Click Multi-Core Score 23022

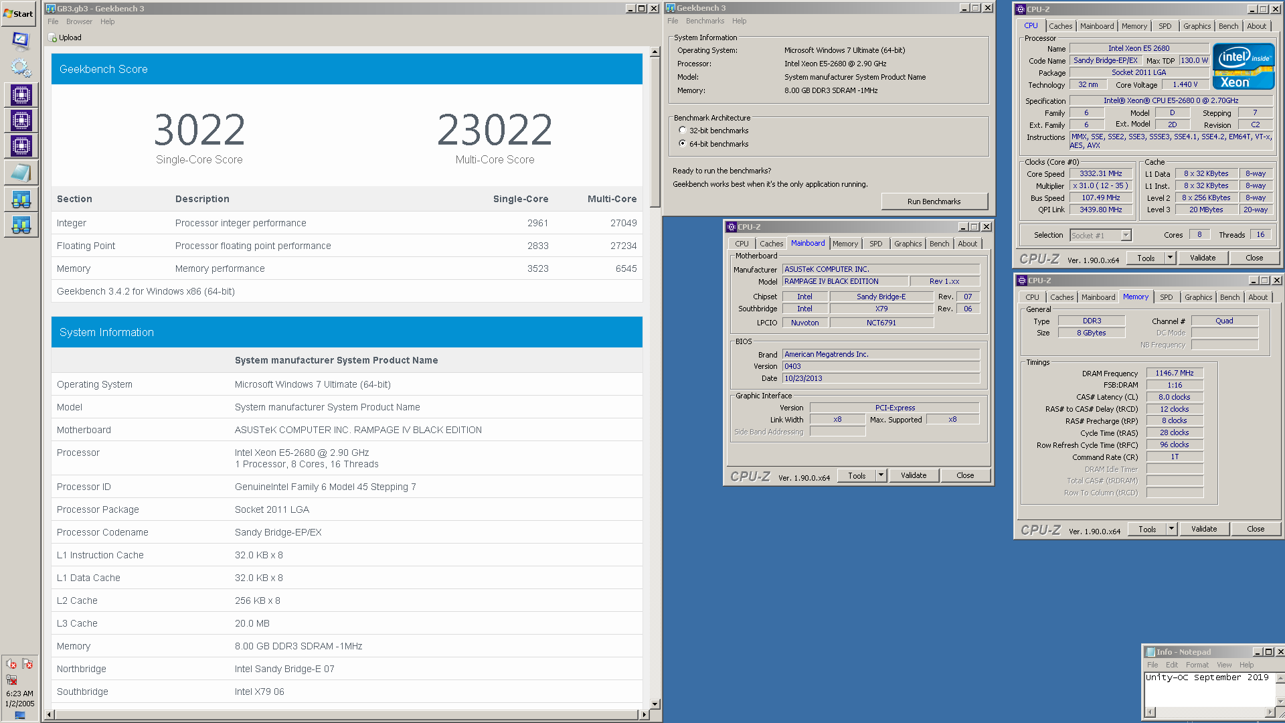495,130
